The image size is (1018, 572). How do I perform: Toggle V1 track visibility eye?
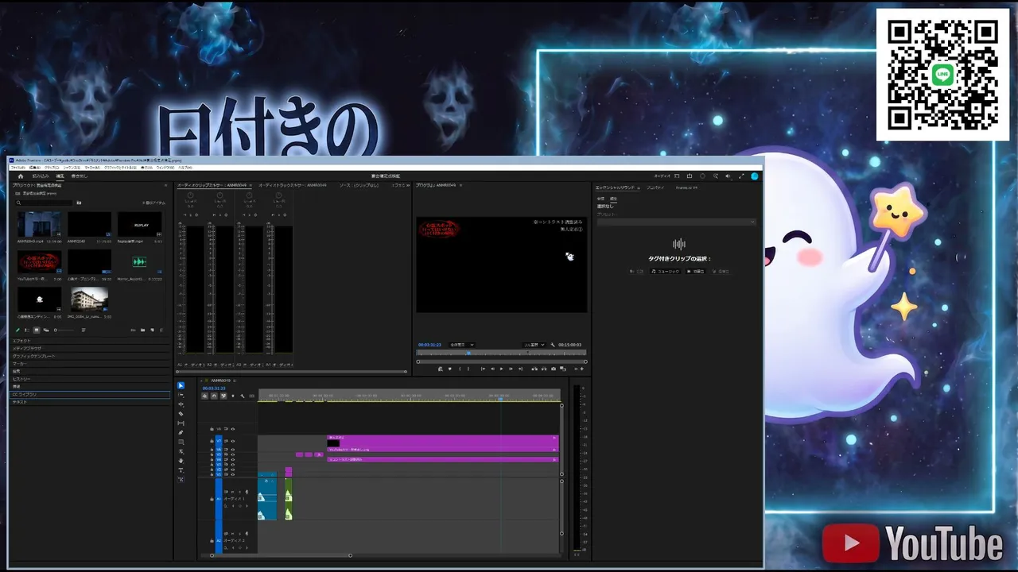coord(232,474)
